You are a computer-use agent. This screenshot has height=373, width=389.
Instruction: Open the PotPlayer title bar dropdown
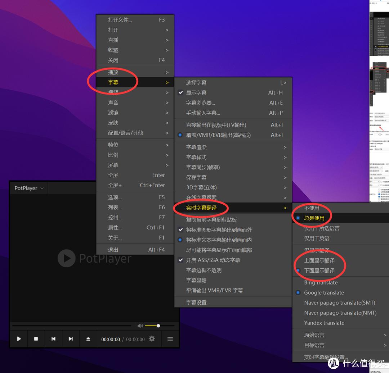(x=28, y=188)
